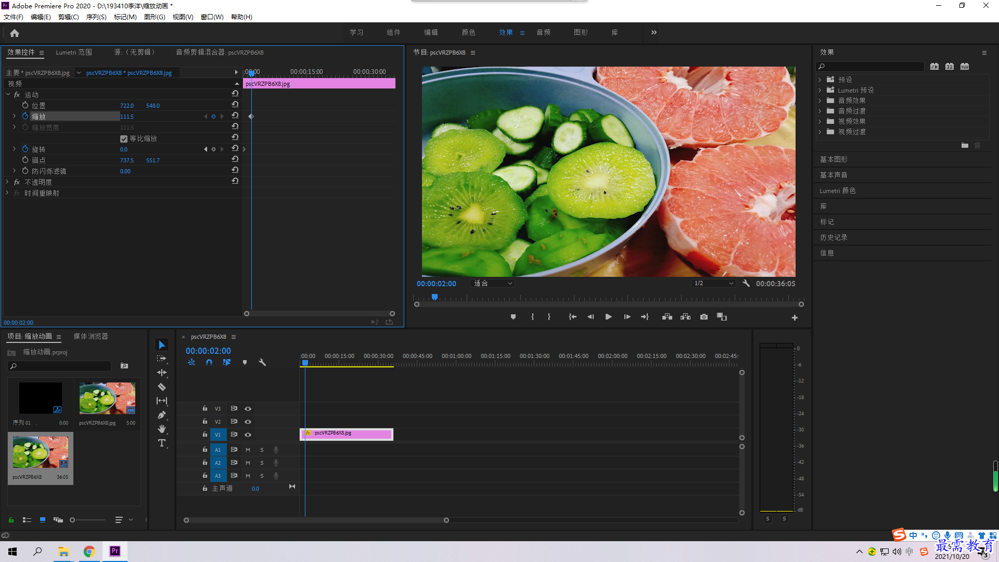Toggle the uniform scale checkbox
999x562 pixels.
click(124, 138)
